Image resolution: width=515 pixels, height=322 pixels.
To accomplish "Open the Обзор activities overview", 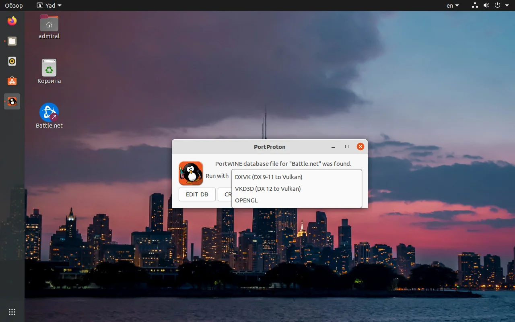I will pyautogui.click(x=14, y=5).
